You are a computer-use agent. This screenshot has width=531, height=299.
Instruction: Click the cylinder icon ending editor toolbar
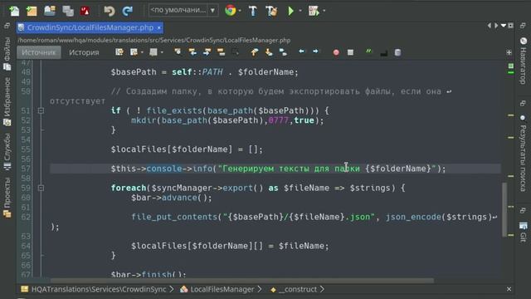(398, 52)
